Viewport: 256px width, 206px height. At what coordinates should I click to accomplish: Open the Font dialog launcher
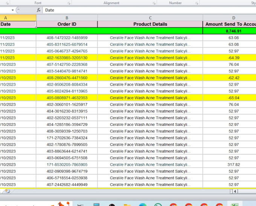(x=69, y=3)
